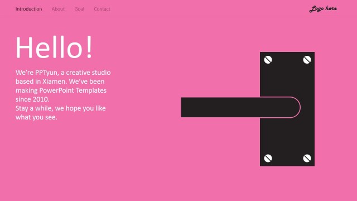Viewport: 357px width, 201px height.
Task: Click the bottom-right screw on door plate
Action: pyautogui.click(x=307, y=158)
